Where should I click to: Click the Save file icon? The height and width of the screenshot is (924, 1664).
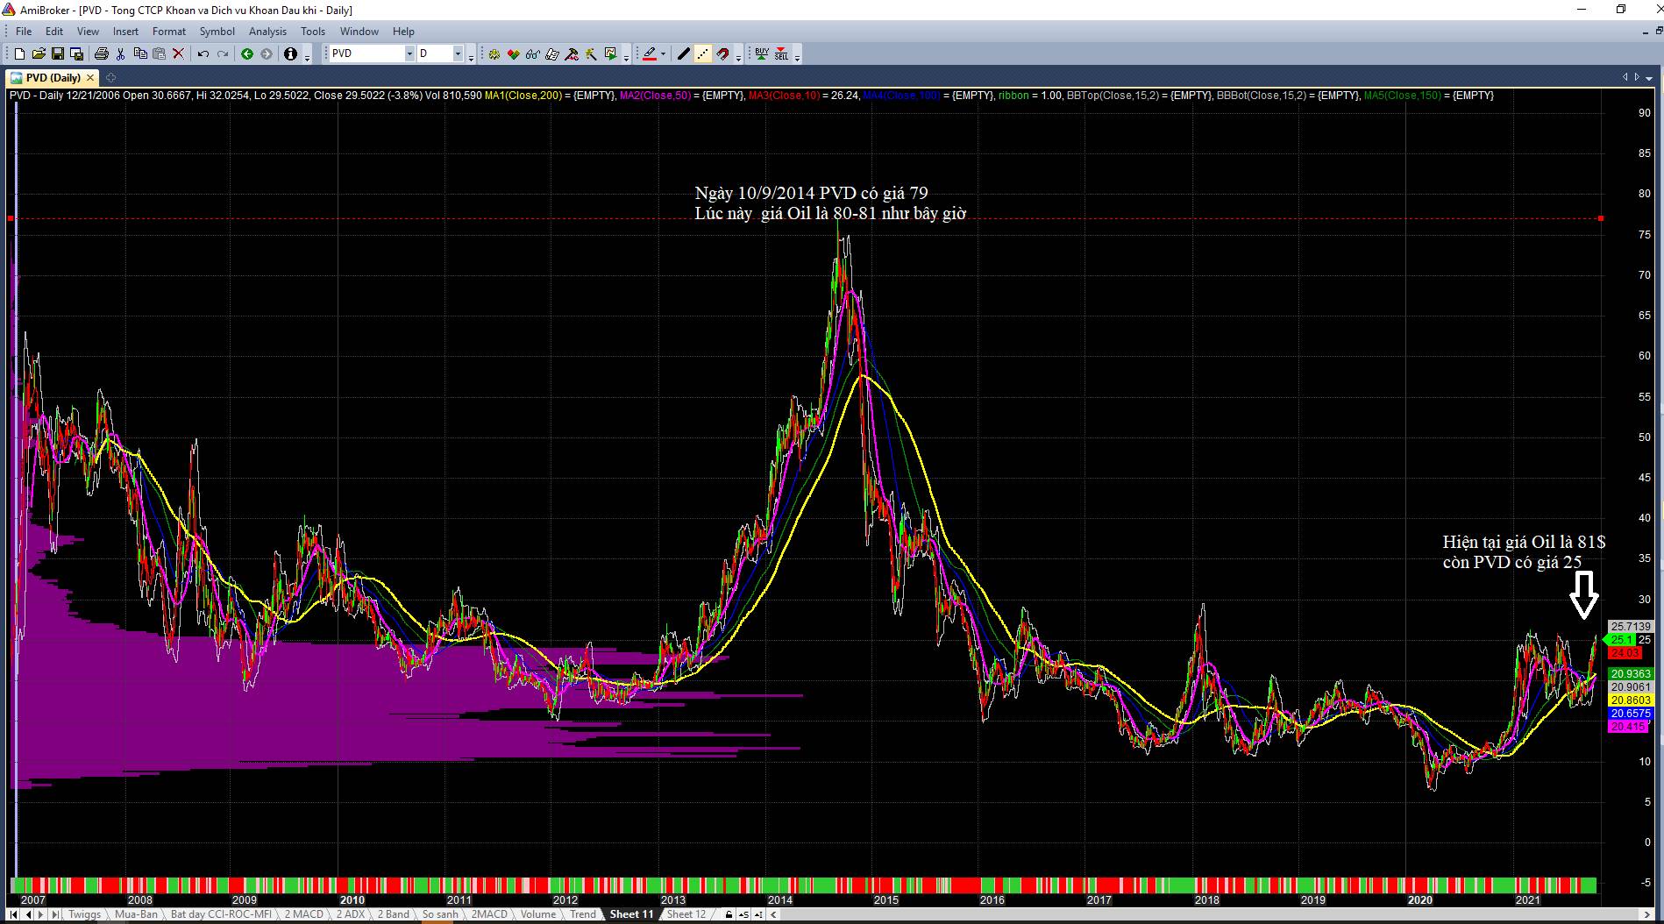click(x=57, y=54)
